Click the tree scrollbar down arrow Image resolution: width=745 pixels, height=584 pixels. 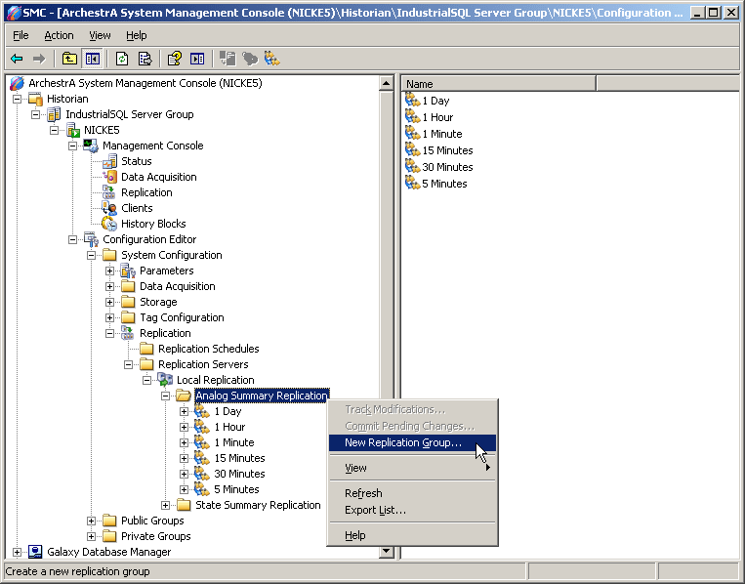[387, 551]
